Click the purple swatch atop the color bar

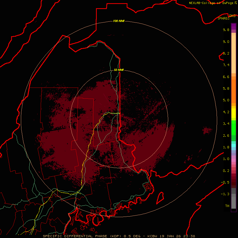tap(234, 26)
